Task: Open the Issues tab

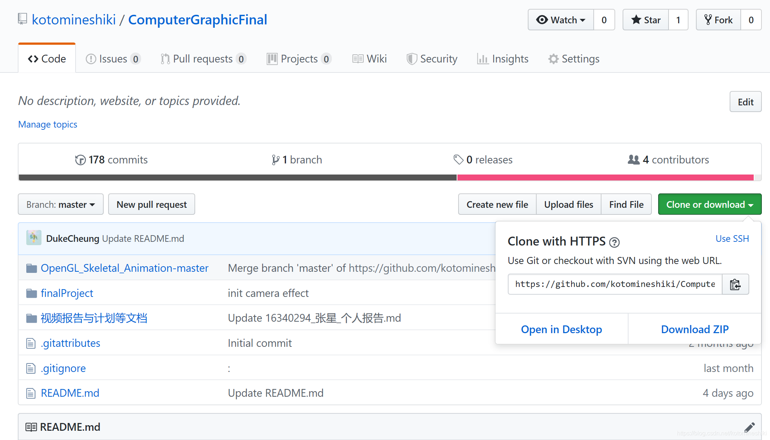Action: 113,59
